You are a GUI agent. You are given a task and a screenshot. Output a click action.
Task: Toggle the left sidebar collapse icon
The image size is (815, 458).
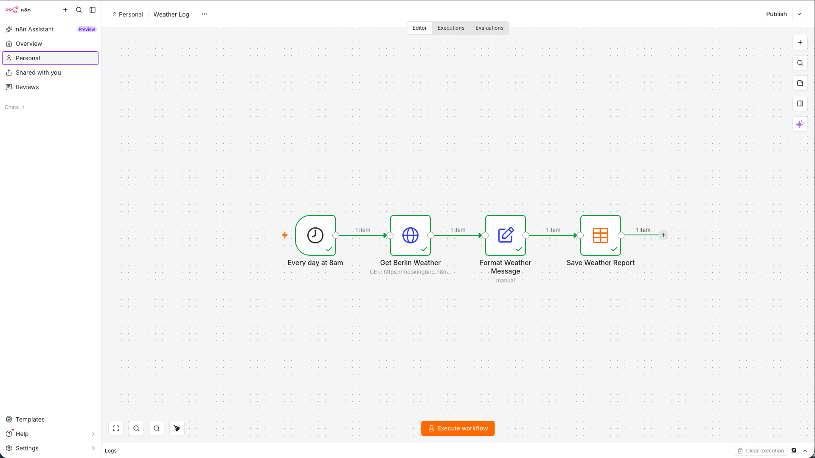click(x=93, y=10)
